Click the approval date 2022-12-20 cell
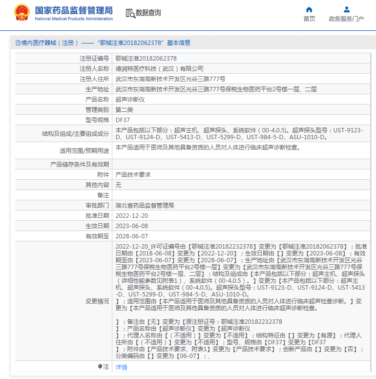Viewport: 376px width, 379px height. click(131, 215)
